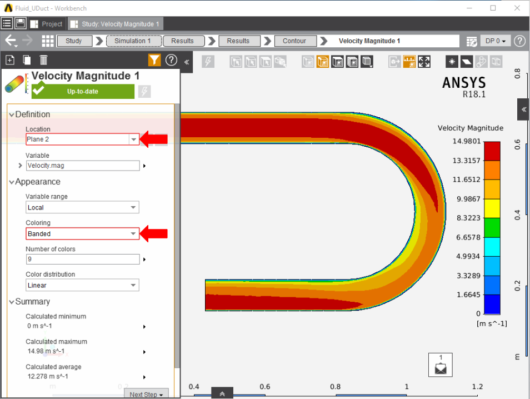Open options arrow for Calculated minimum
The image size is (530, 399).
(144, 327)
